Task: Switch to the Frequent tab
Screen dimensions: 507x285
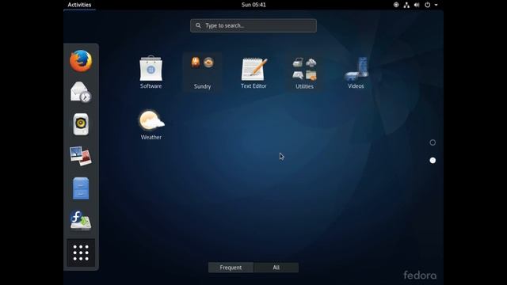Action: pyautogui.click(x=231, y=268)
